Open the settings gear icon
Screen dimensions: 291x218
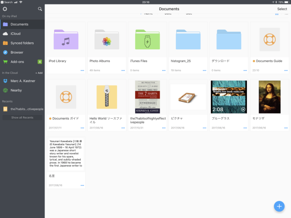[5, 9]
